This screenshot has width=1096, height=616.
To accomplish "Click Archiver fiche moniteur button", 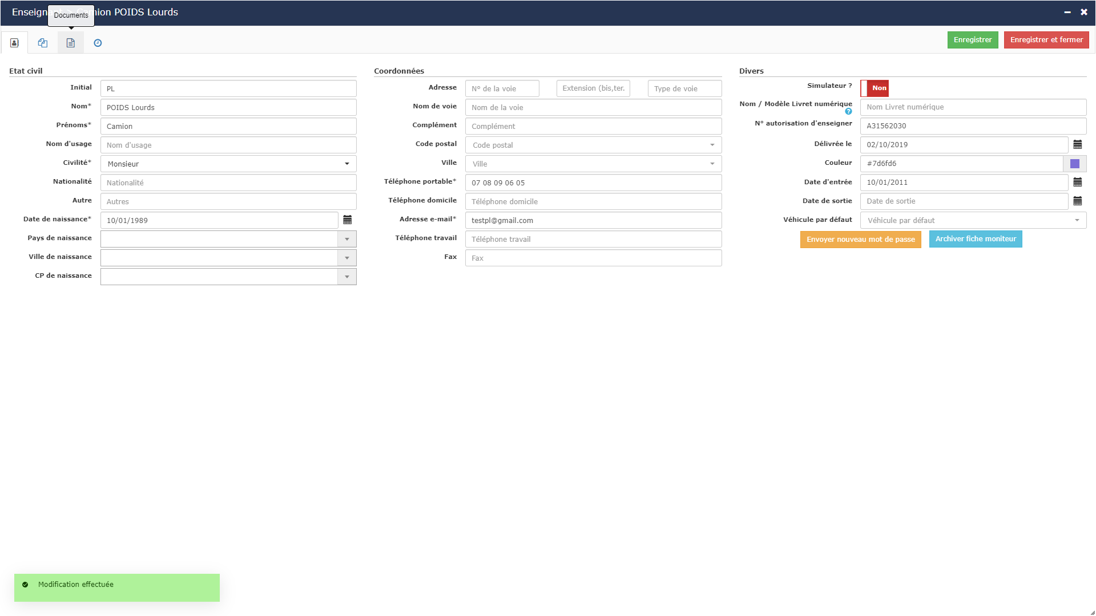I will pyautogui.click(x=976, y=239).
